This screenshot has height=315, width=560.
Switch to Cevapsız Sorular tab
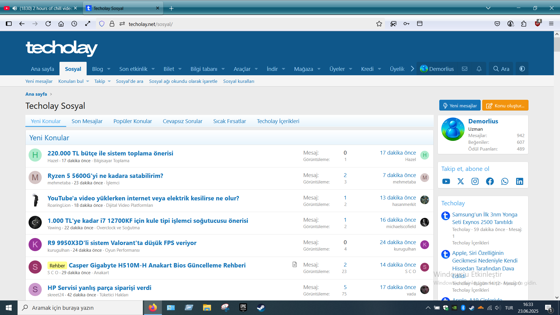[183, 121]
